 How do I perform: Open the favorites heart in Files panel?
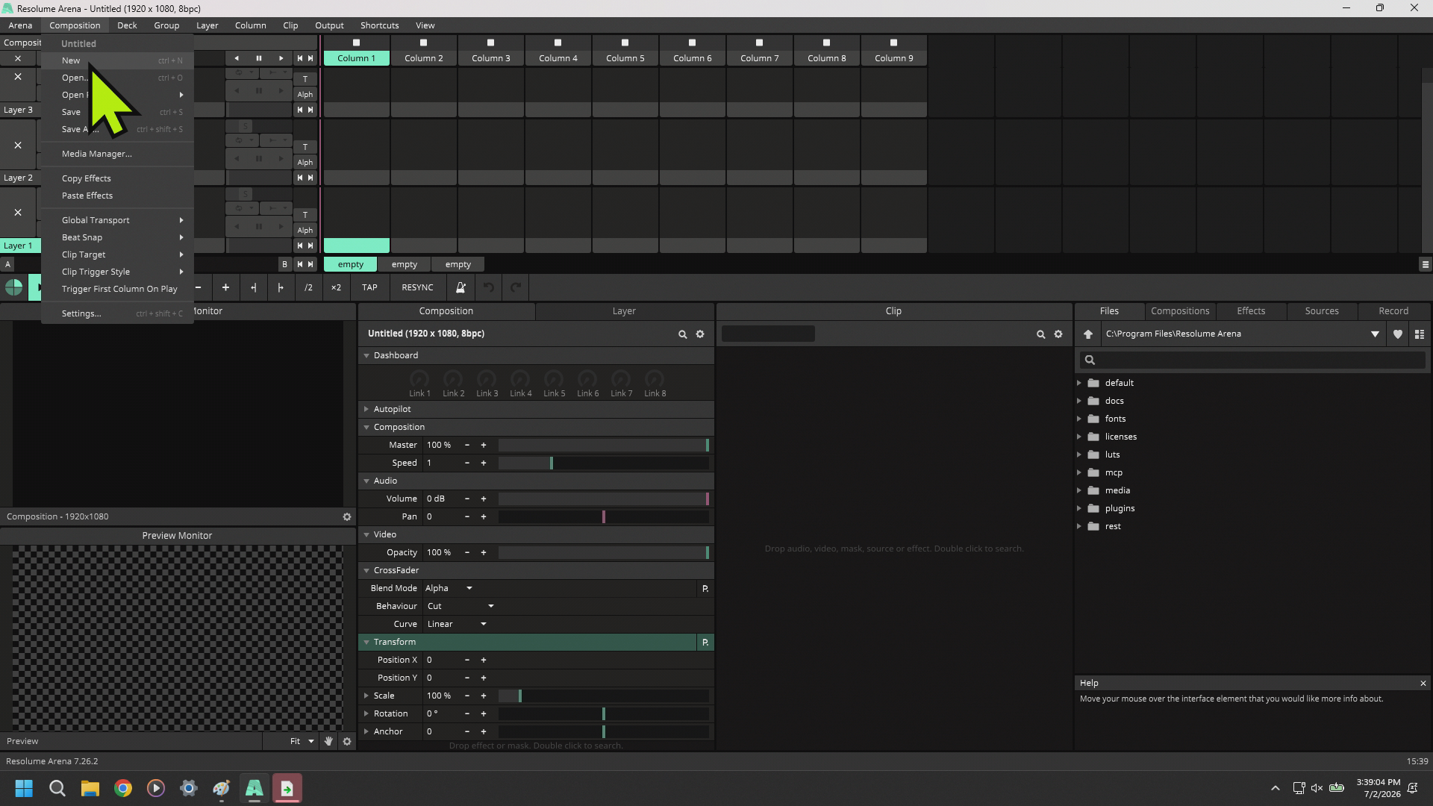[x=1398, y=334]
